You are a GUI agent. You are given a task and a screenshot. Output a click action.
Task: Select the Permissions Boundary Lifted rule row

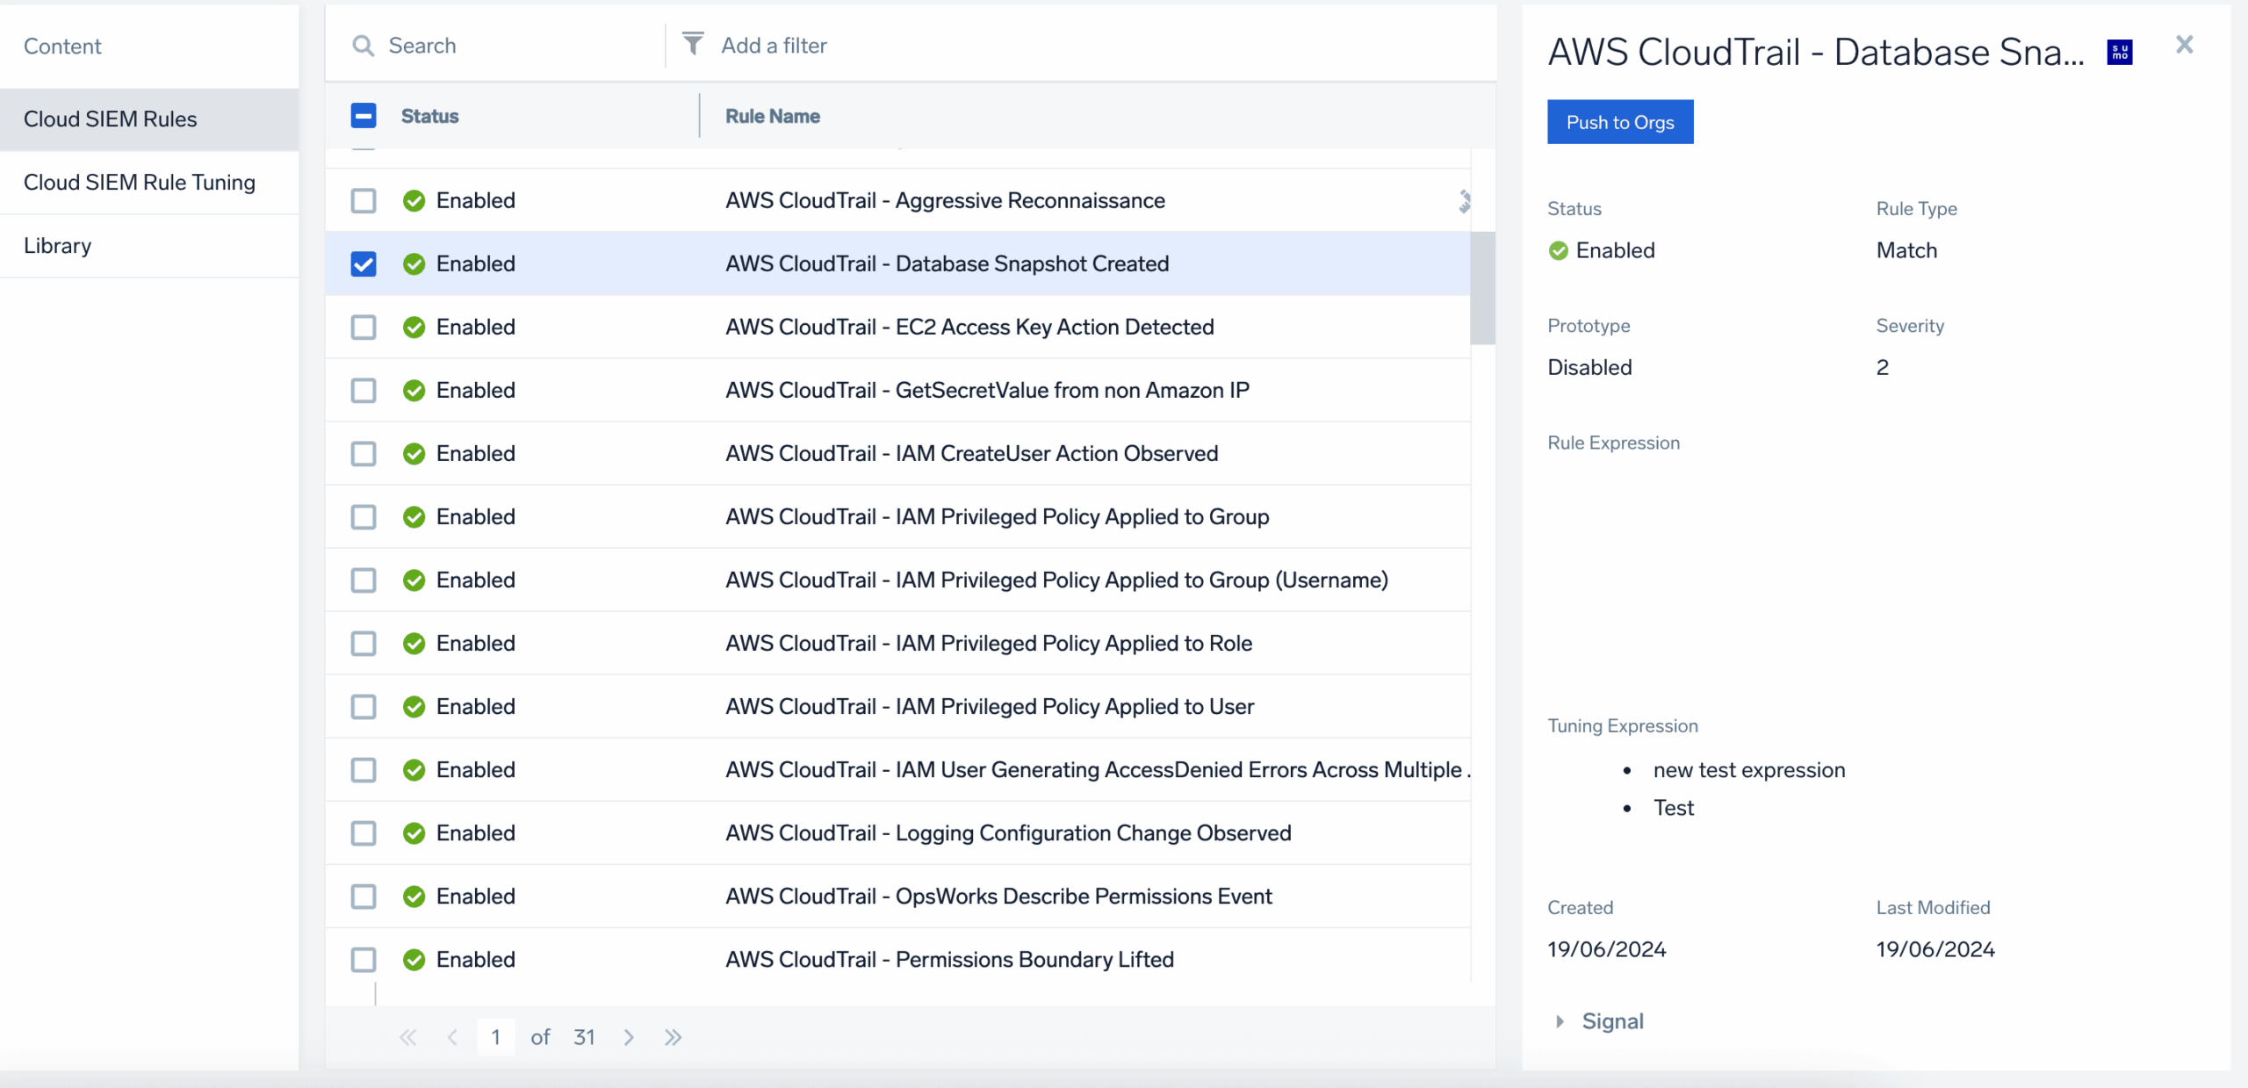(x=948, y=959)
